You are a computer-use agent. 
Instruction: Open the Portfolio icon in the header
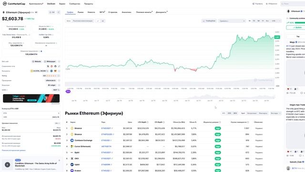coord(254,4)
